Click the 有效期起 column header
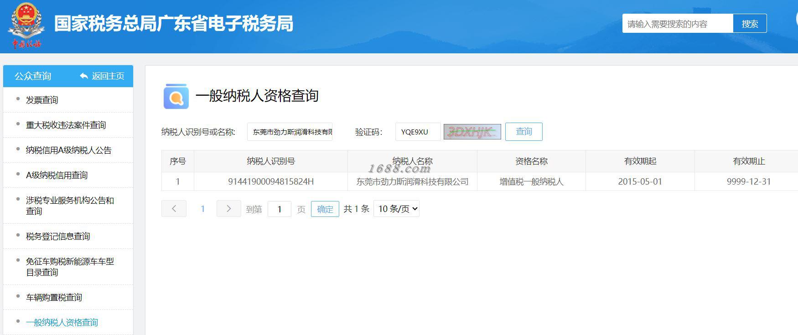This screenshot has width=798, height=335. pyautogui.click(x=640, y=161)
